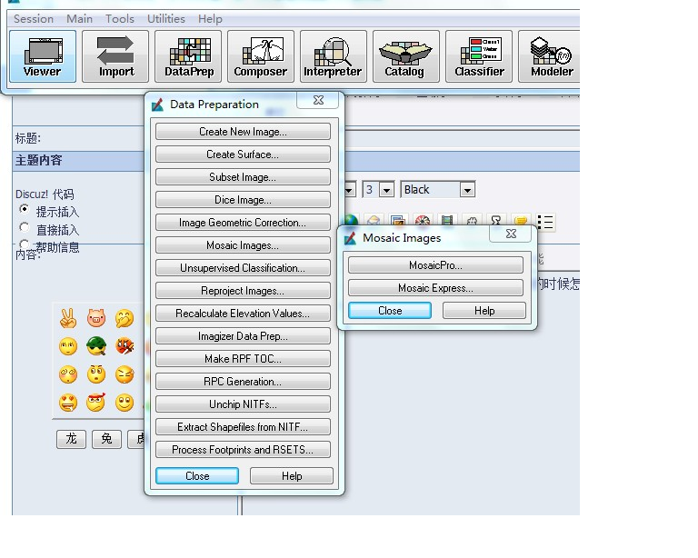Close the Data Preparation dialog
698x558 pixels.
(197, 475)
